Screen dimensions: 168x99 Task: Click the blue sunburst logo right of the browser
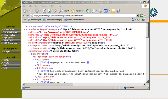(x=154, y=13)
